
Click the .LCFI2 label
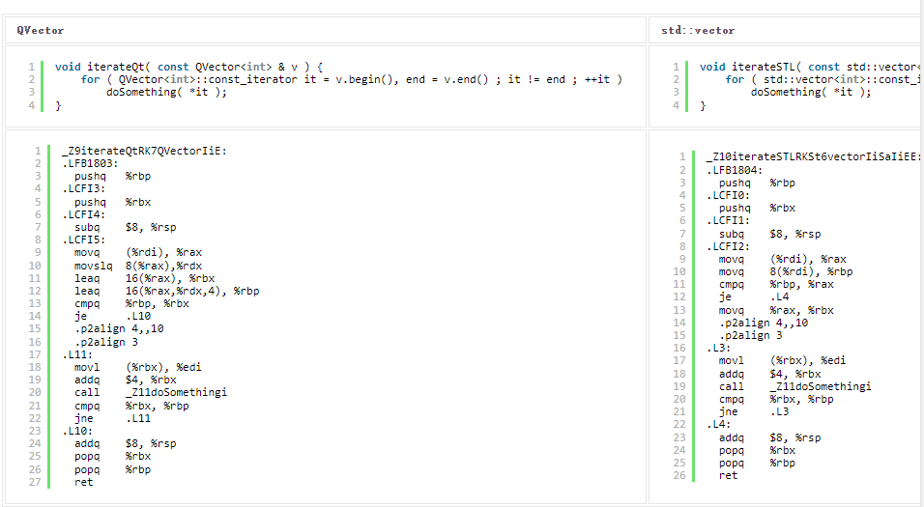728,246
